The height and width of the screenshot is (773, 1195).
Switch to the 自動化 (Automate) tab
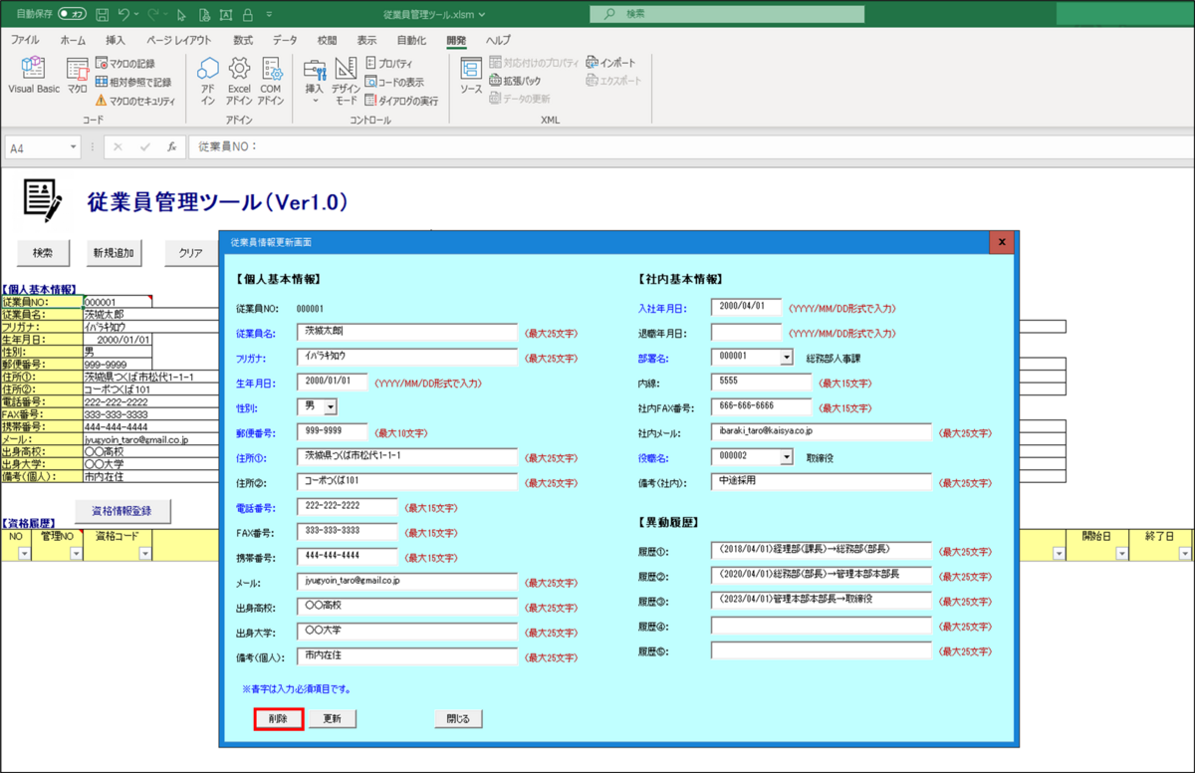[410, 40]
